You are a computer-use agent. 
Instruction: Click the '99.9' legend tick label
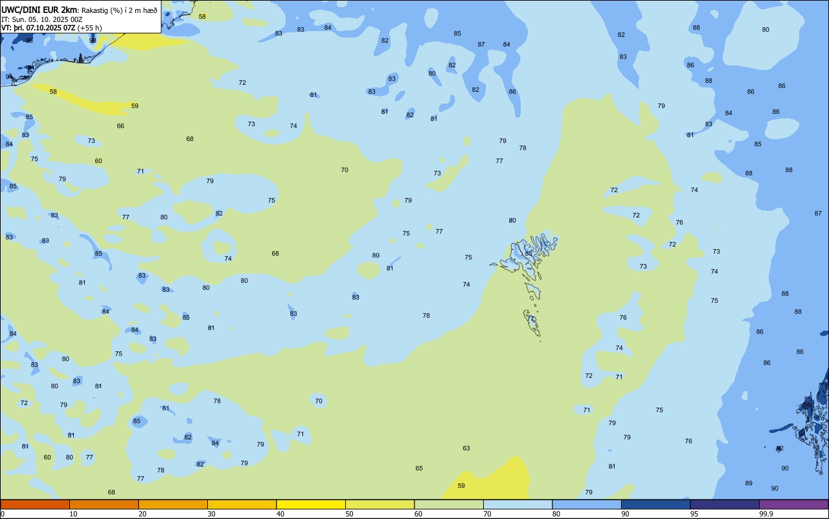[766, 514]
